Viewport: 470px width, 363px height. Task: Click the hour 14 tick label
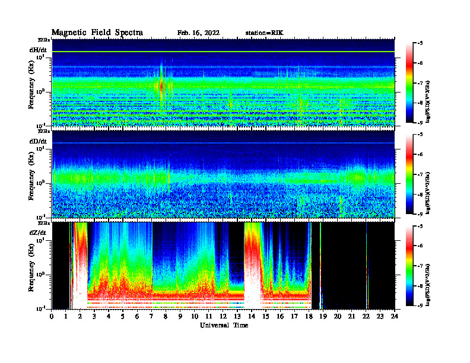pyautogui.click(x=252, y=317)
